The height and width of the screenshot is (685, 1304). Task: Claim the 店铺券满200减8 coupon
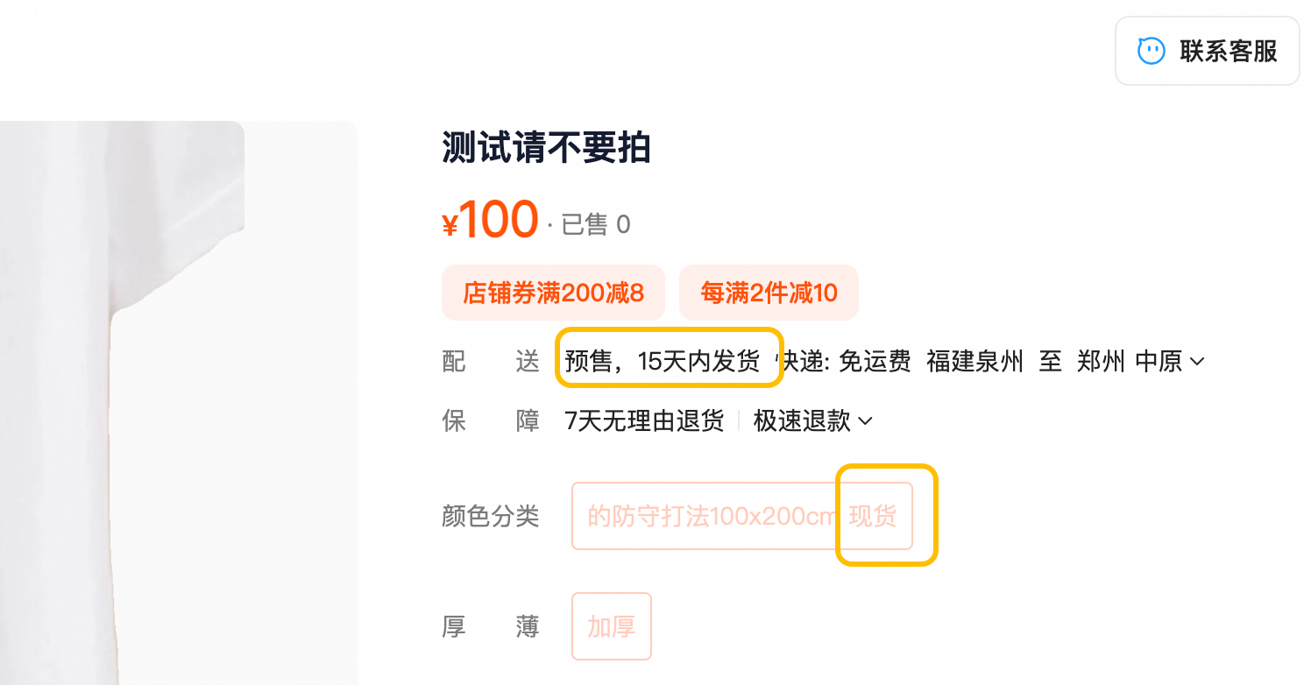(553, 293)
